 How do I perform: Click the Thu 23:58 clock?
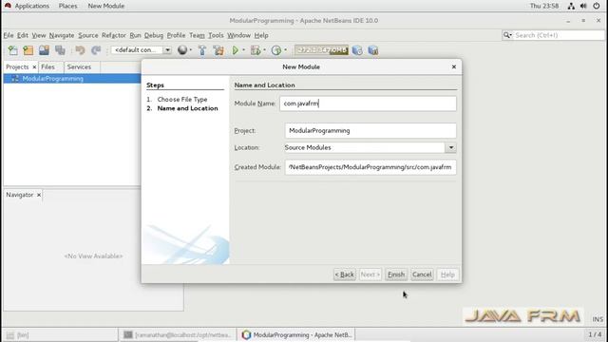[544, 6]
